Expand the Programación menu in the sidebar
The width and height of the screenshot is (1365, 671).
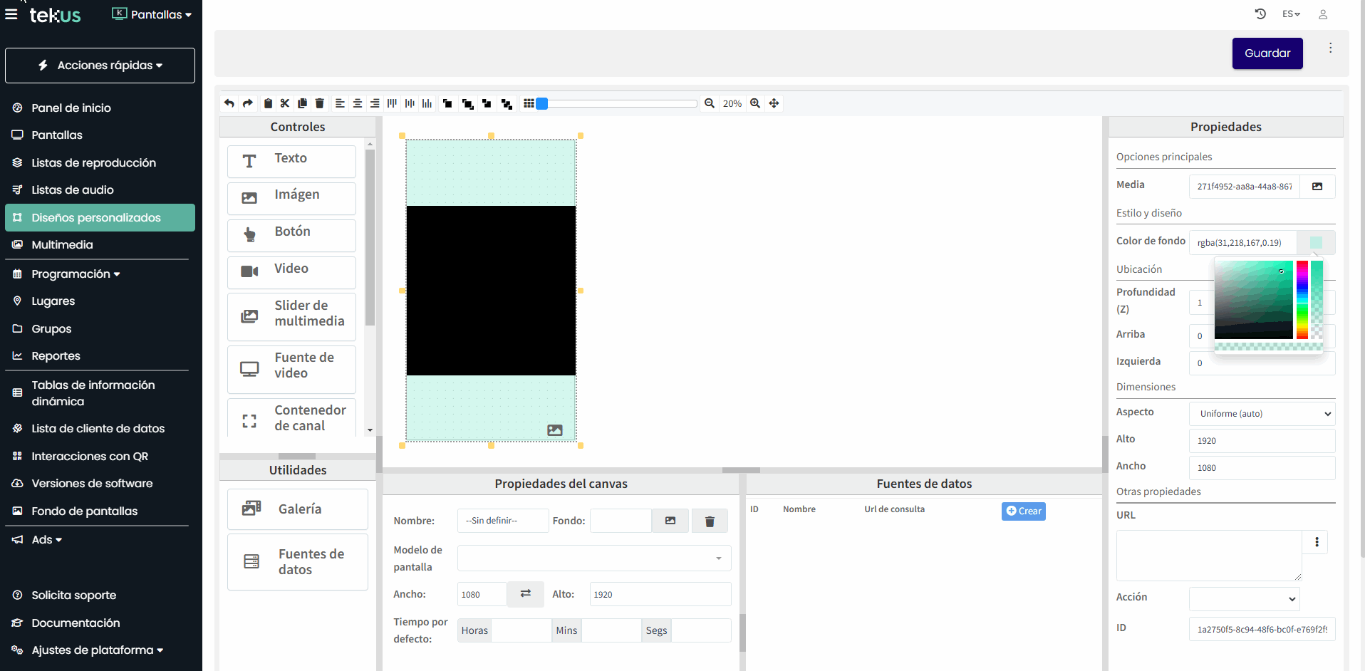coord(76,274)
